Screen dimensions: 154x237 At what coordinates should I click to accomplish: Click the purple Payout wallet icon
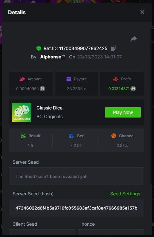pos(69,79)
